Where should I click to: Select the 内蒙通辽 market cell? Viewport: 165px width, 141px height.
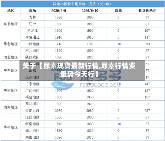point(32,37)
